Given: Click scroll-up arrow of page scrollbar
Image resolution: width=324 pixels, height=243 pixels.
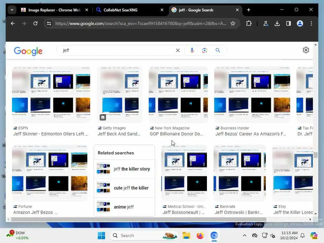Looking at the screenshot, I should (315, 45).
